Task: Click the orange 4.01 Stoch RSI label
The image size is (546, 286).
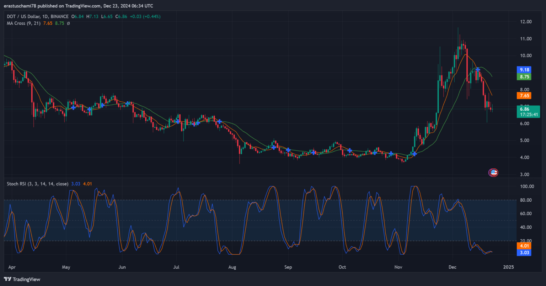Action: click(x=524, y=246)
